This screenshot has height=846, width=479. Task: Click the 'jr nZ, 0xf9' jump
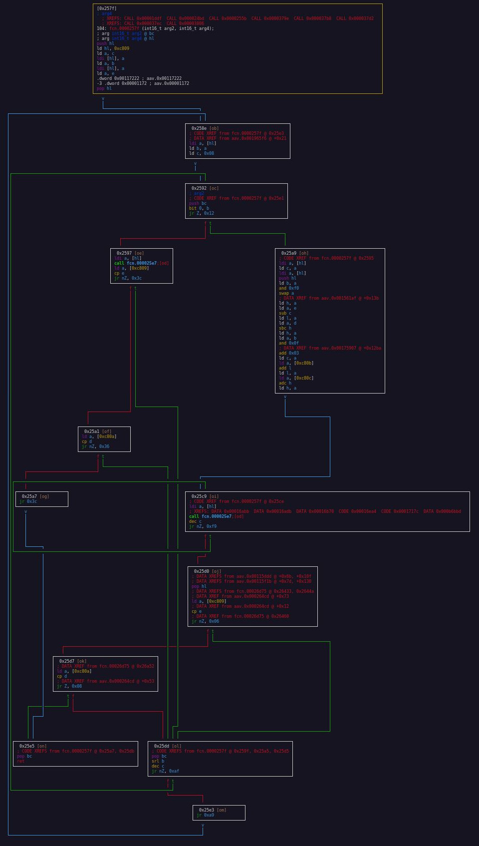click(x=203, y=526)
